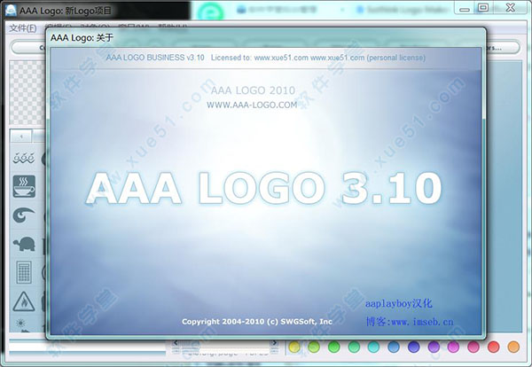Click the large AAA LOGO 3.10 splash title
532x367 pixels.
pyautogui.click(x=264, y=188)
